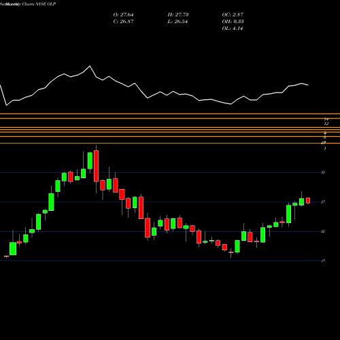Screen dimensions: 340x340
Task: Select the rightmost red candlestick
Action: pyautogui.click(x=308, y=201)
